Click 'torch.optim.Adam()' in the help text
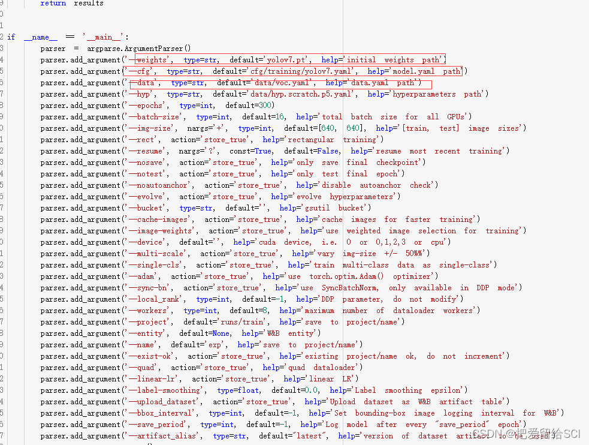The image size is (589, 445). pyautogui.click(x=346, y=276)
